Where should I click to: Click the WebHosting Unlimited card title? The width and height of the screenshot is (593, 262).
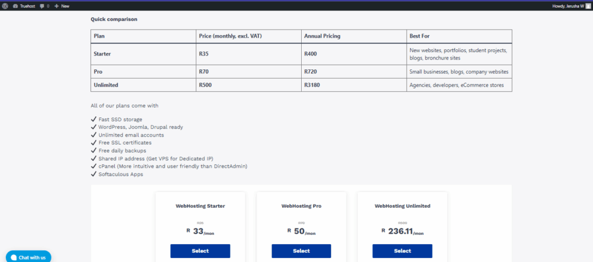click(x=402, y=206)
